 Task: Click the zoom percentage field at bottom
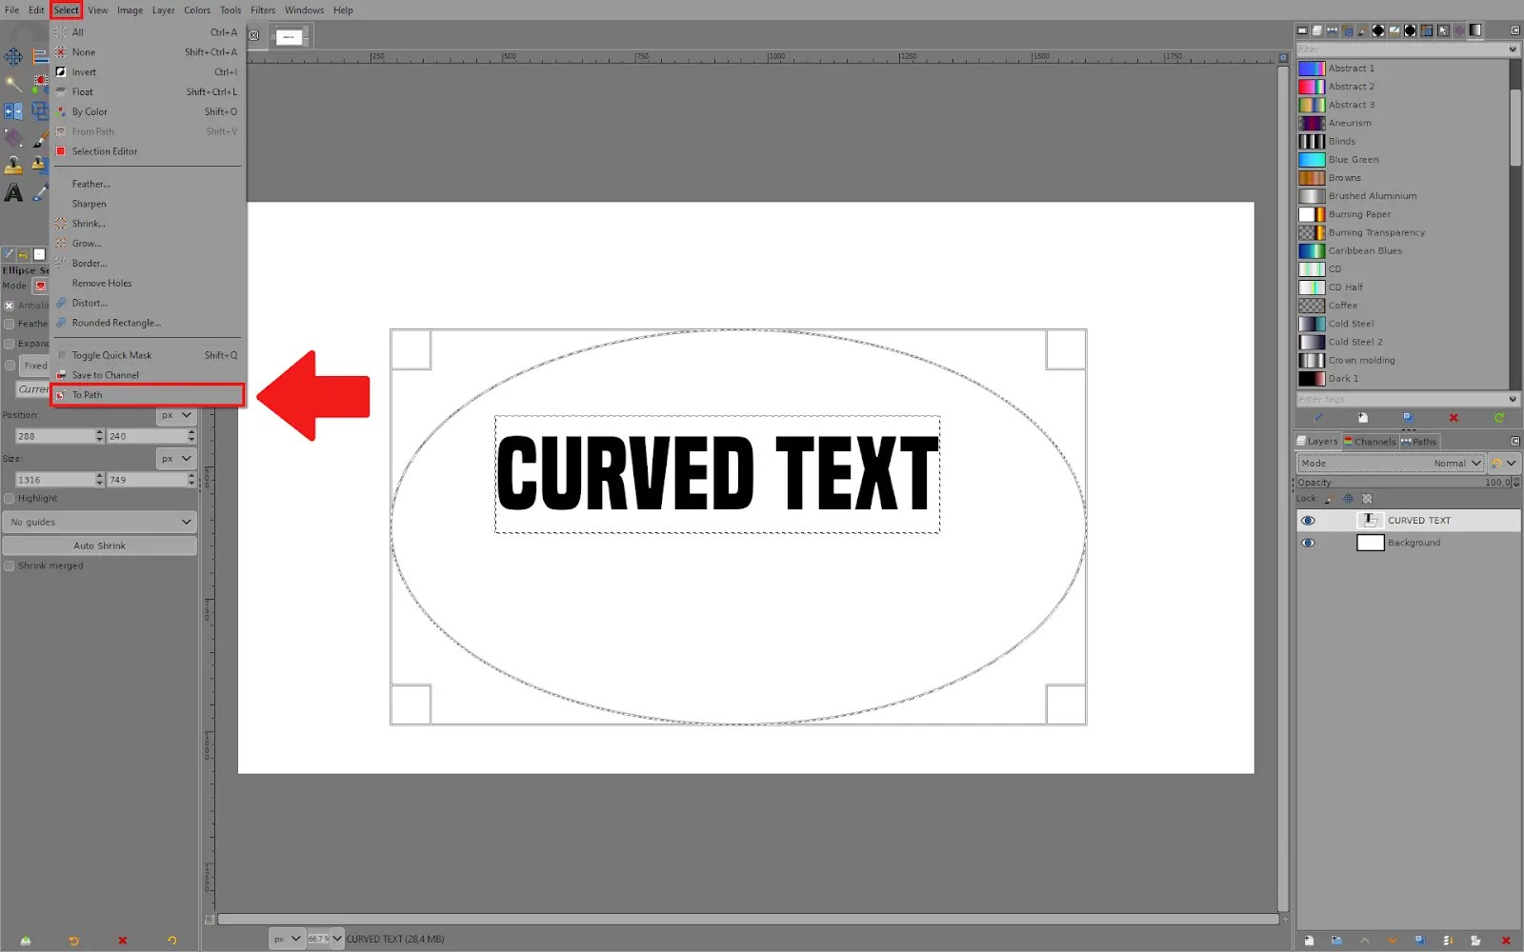(x=320, y=938)
